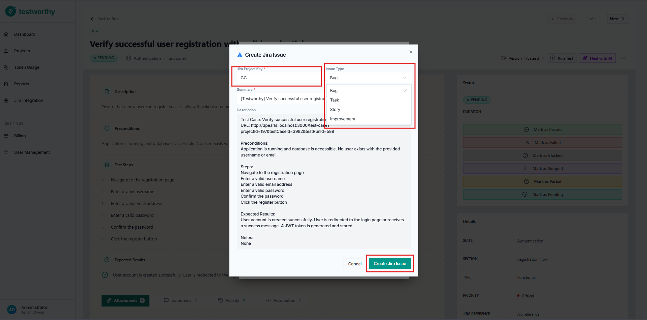This screenshot has height=320, width=647.
Task: Click Mark as Pending
Action: coord(542,195)
